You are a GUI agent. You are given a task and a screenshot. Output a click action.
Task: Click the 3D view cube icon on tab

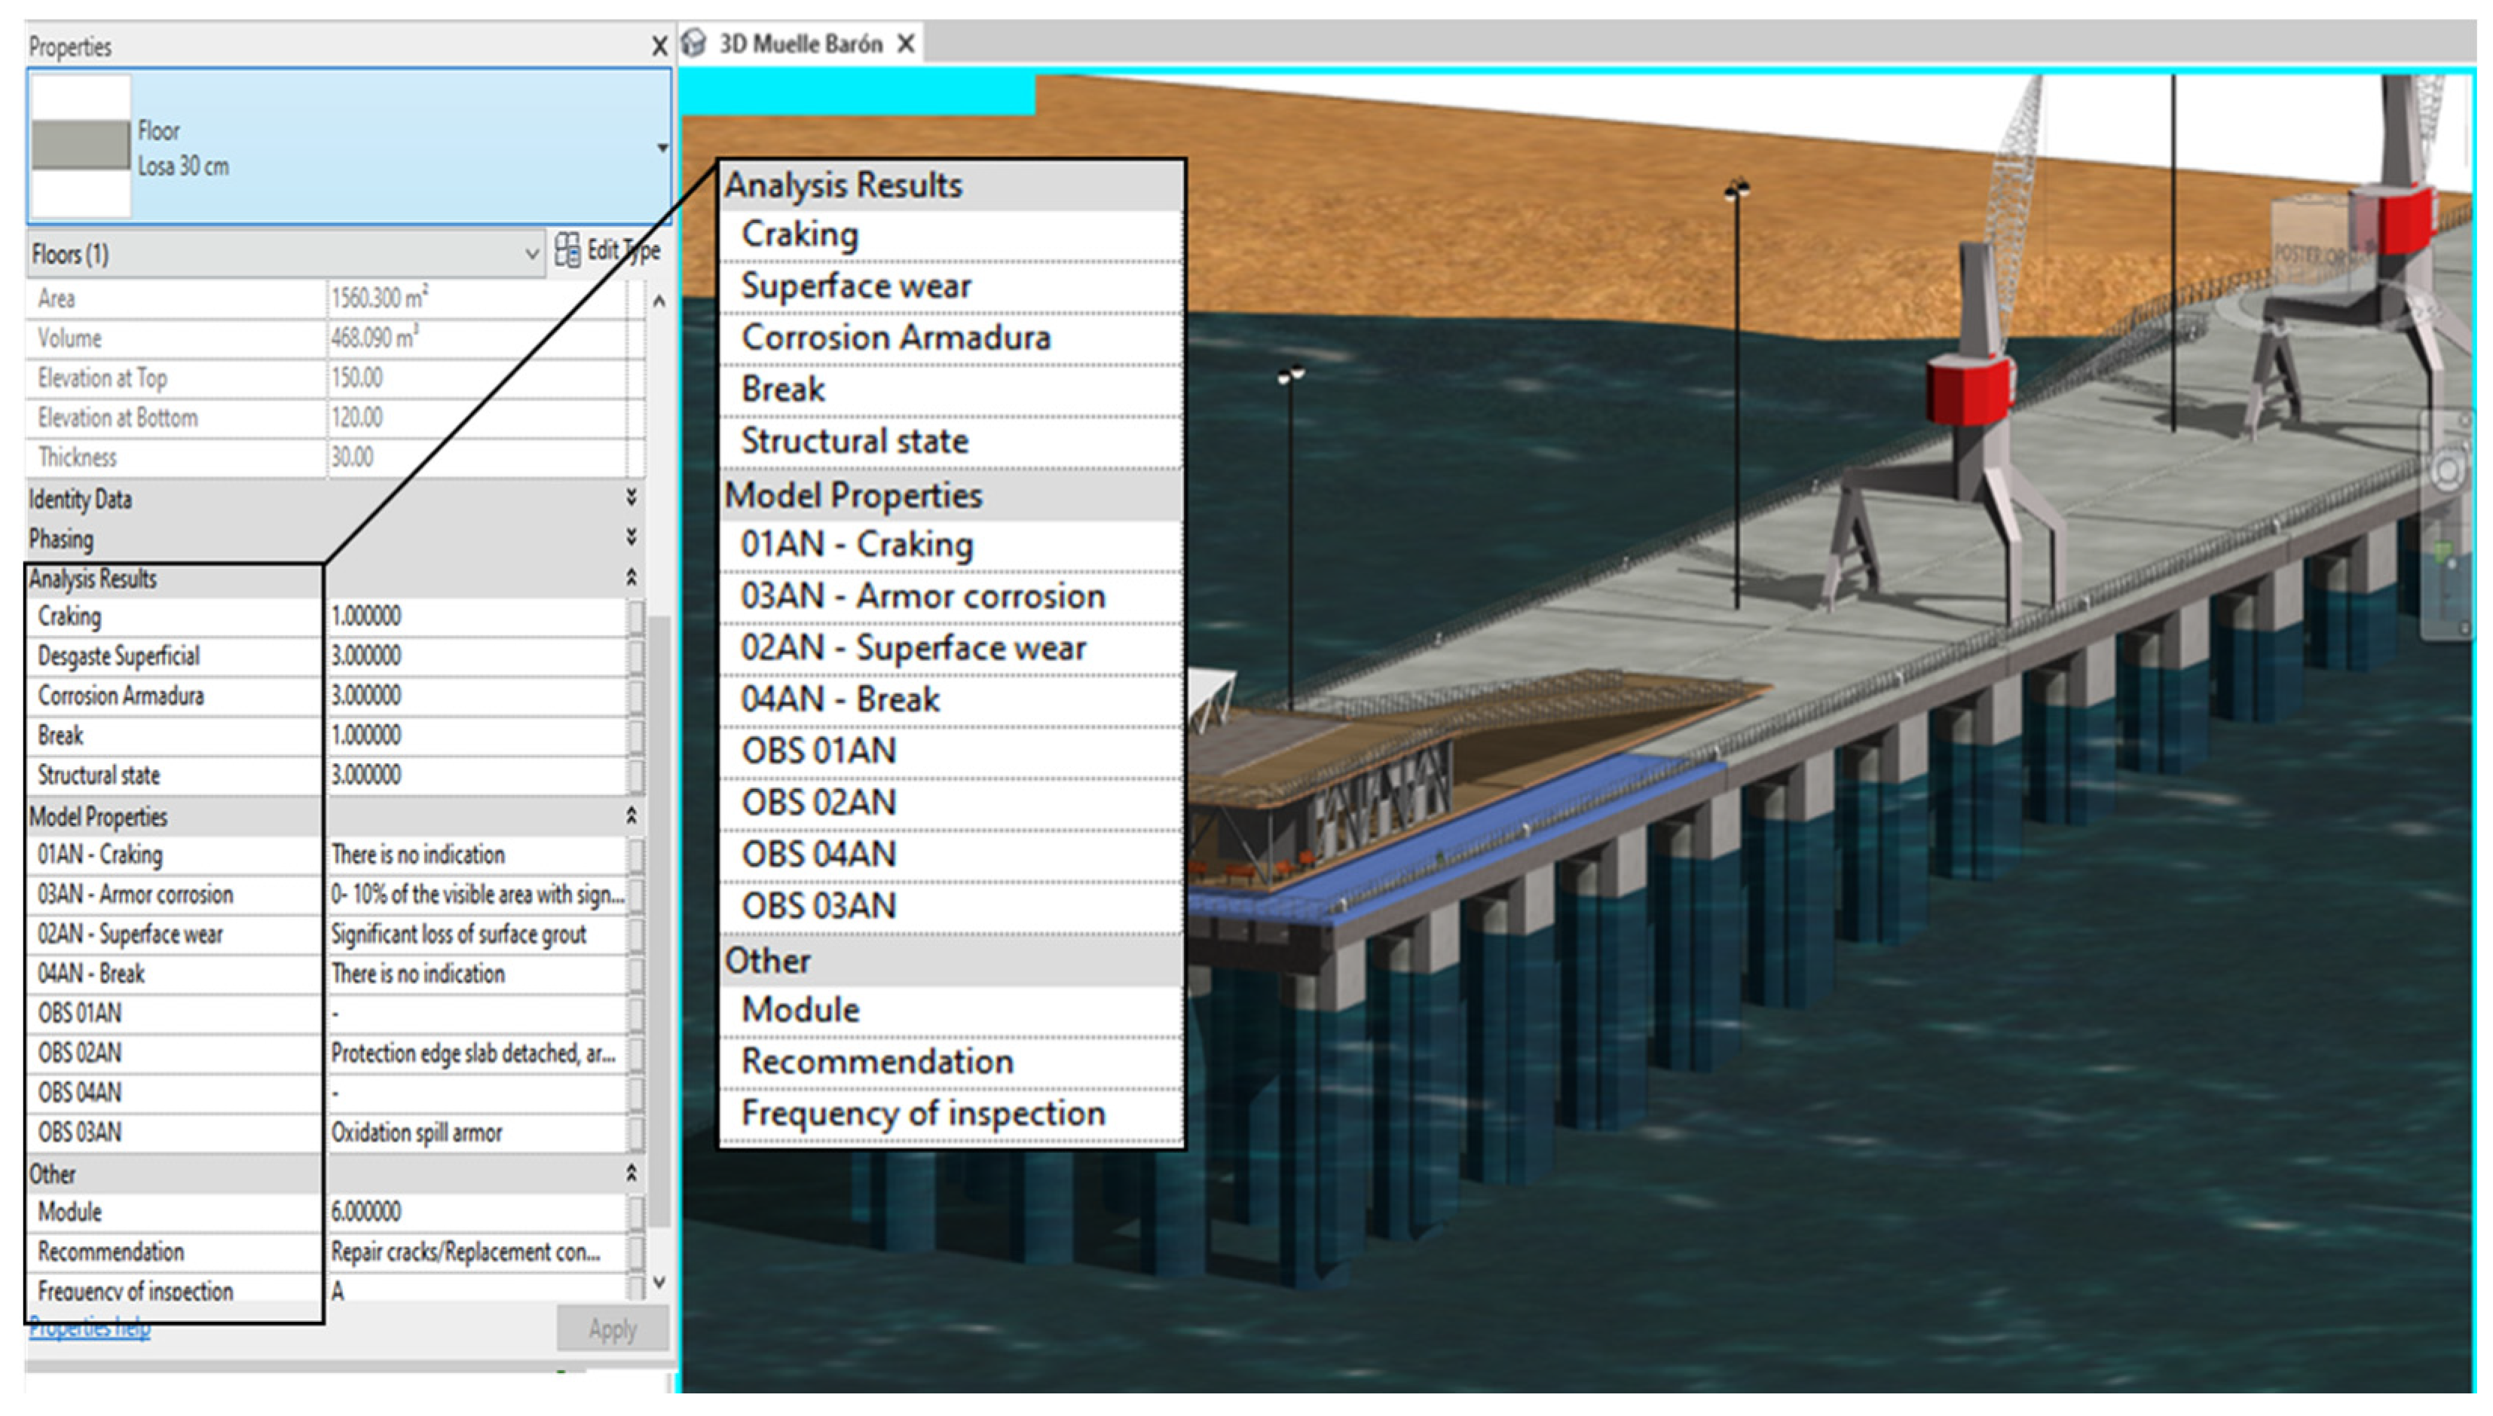[693, 44]
